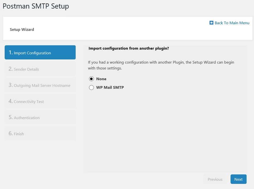The image size is (254, 189).
Task: Click the None option label text
Action: [x=101, y=79]
